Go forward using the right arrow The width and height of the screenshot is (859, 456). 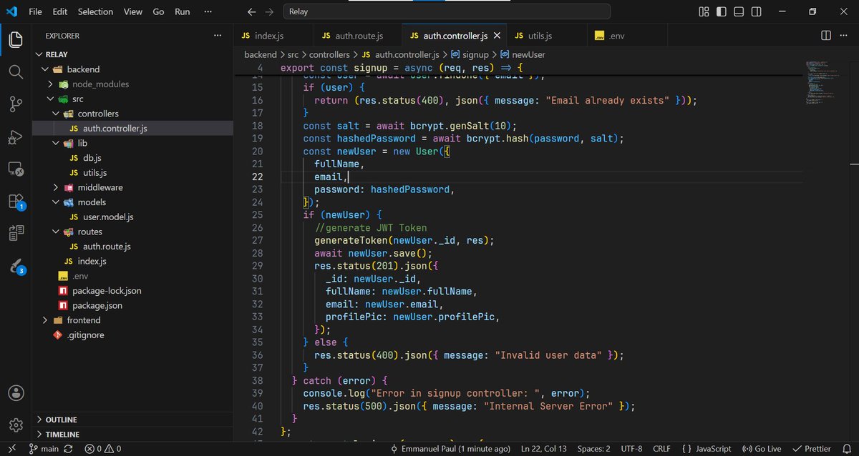269,11
